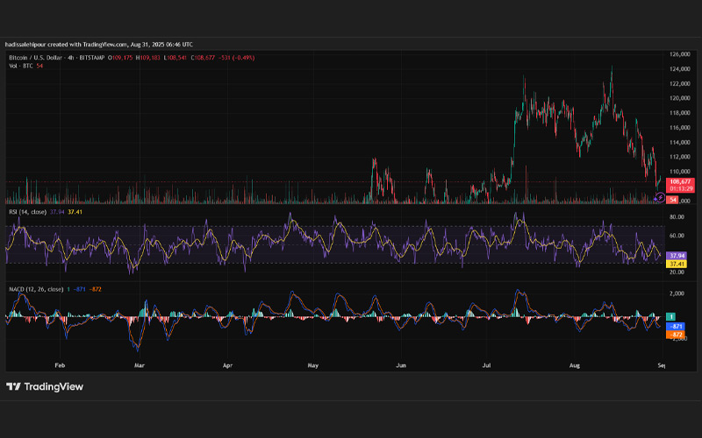Click the 120,000 price axis label
The image size is (702, 438).
click(x=679, y=98)
